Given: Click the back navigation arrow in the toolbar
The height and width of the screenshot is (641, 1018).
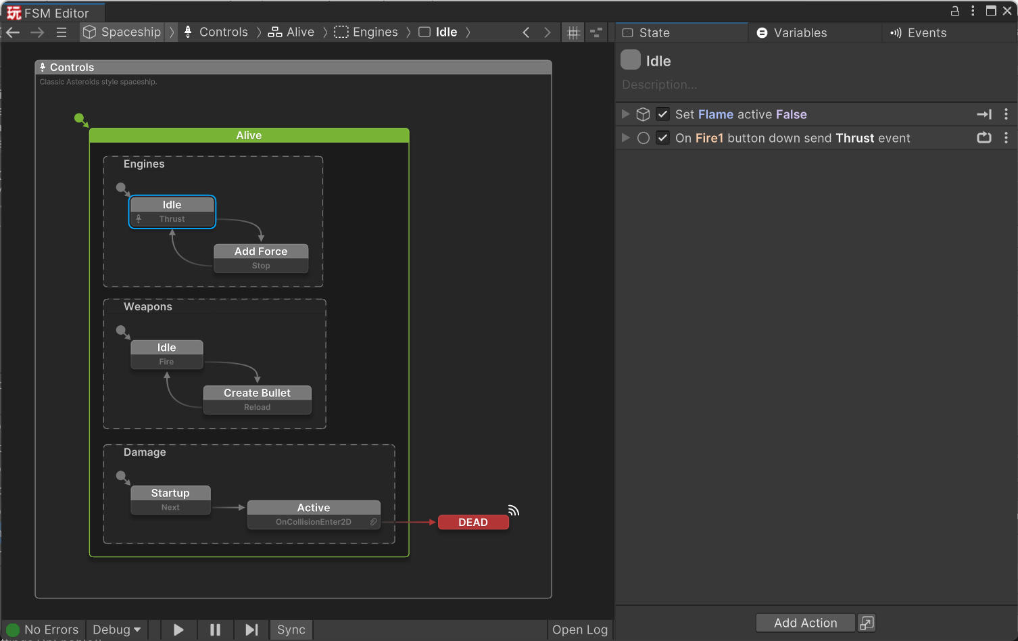Looking at the screenshot, I should [12, 32].
